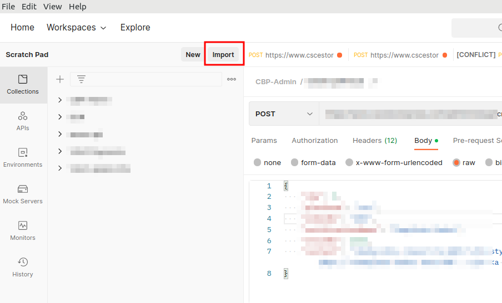The width and height of the screenshot is (502, 303).
Task: Open the APIs sidebar panel
Action: (23, 121)
